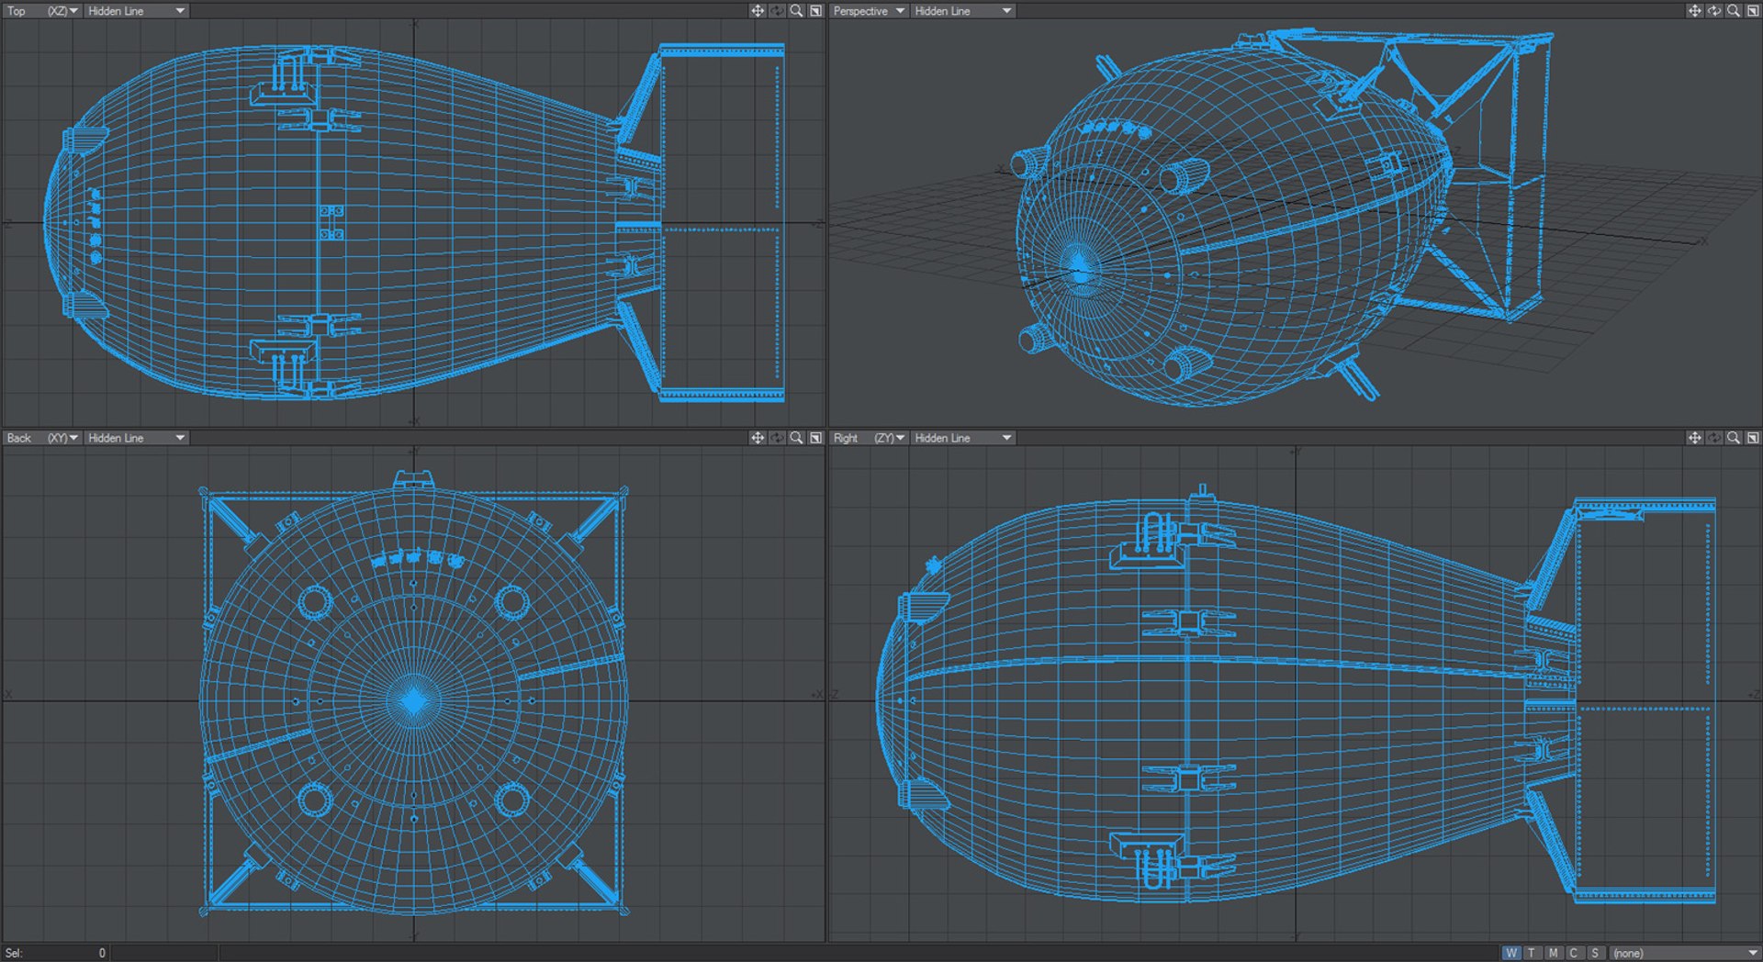Open Hidden Line style dropdown in Top viewport

click(x=136, y=11)
